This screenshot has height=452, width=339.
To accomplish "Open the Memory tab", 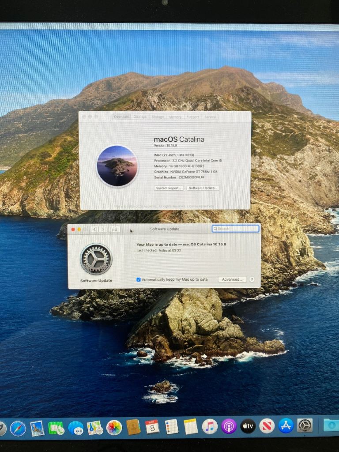I will (x=175, y=117).
